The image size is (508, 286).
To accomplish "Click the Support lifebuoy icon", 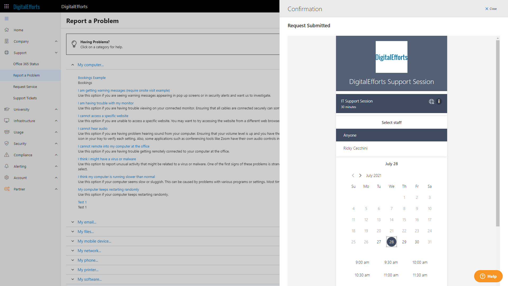I will 7,53.
